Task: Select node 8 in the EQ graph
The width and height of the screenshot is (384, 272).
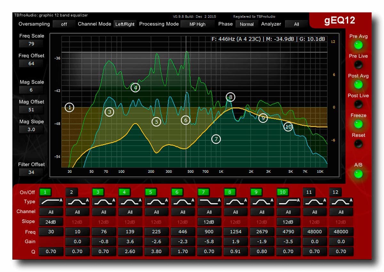Action: coord(230,97)
